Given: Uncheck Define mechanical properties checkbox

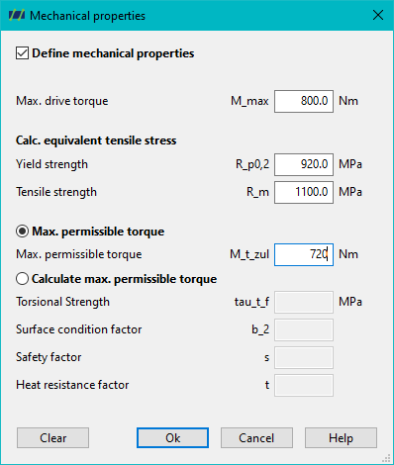Looking at the screenshot, I should pos(22,53).
